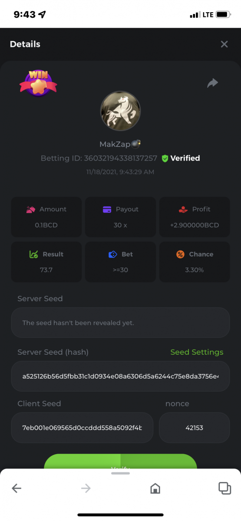
Task: Tap the red Profit icon
Action: pos(183,209)
